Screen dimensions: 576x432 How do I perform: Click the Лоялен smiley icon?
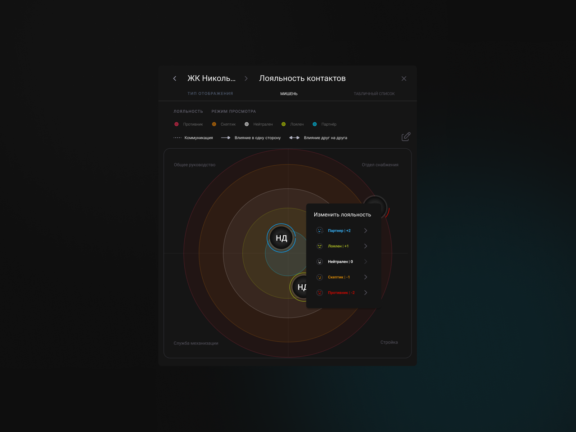(x=320, y=246)
